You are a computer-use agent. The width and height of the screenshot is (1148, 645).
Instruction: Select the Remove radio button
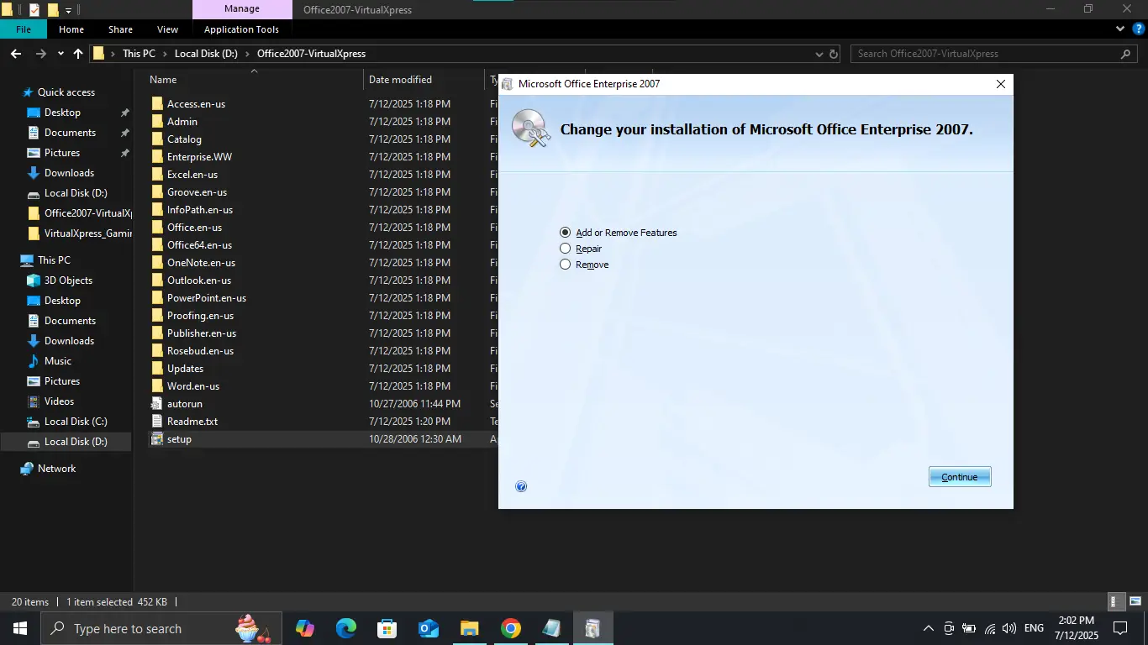565,265
